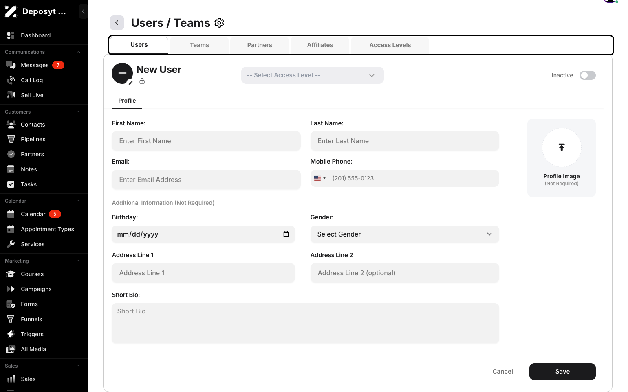
Task: Open All Media icon
Action: (11, 349)
